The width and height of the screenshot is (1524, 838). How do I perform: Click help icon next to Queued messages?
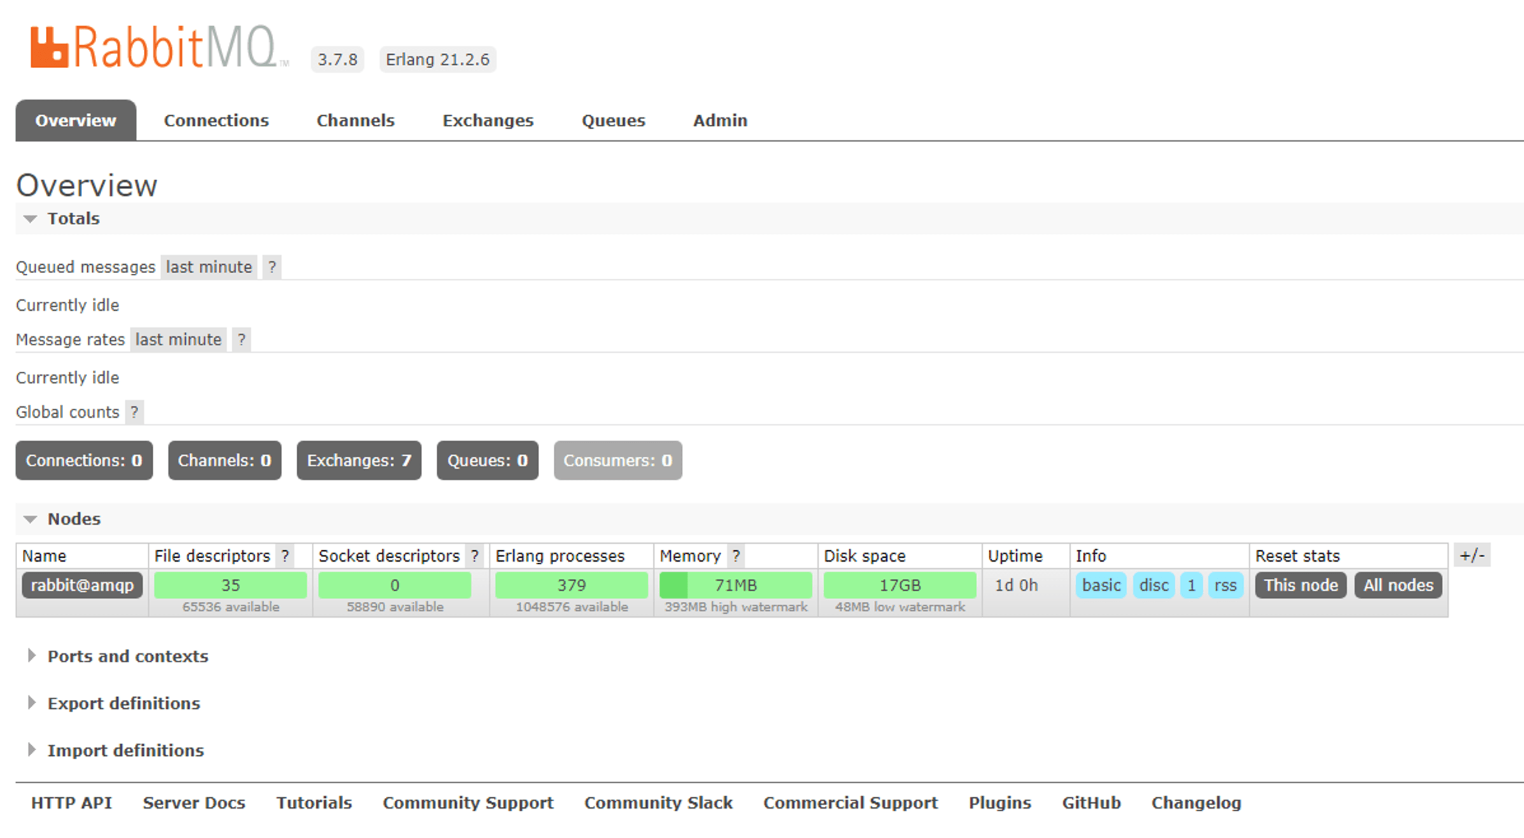[x=272, y=267]
